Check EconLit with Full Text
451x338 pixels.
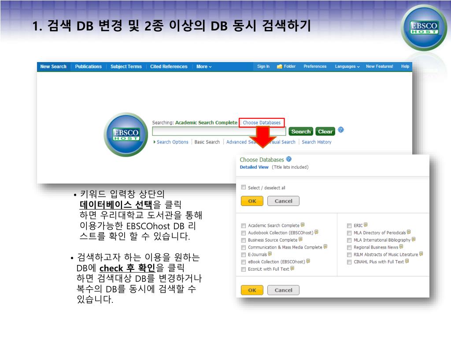244,269
